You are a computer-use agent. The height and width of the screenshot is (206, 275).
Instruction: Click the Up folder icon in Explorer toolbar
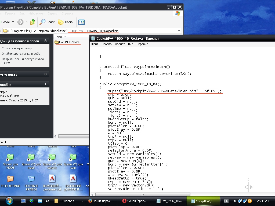(x=33, y=22)
